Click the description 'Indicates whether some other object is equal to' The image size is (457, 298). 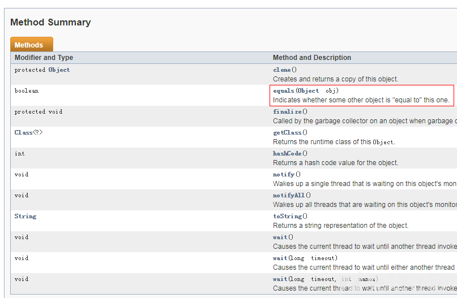pos(361,100)
